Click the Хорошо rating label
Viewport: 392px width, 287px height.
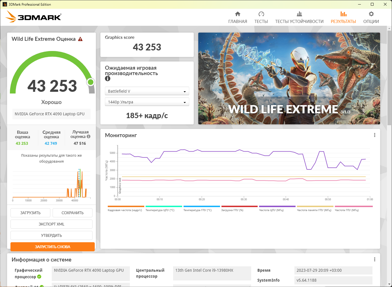click(x=51, y=102)
